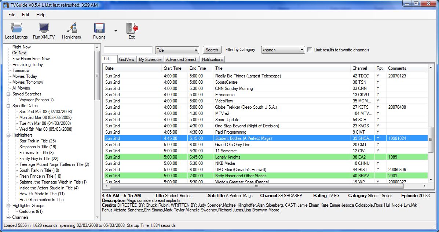Collapse the Saved Searches tree node
Screen dimensions: 439x232
[8, 94]
